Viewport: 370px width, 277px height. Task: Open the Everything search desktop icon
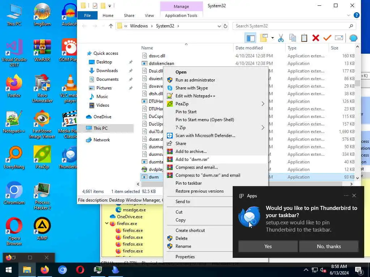14,157
